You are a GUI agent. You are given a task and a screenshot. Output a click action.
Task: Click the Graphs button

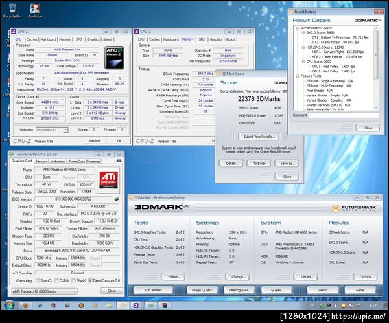pyautogui.click(x=277, y=290)
